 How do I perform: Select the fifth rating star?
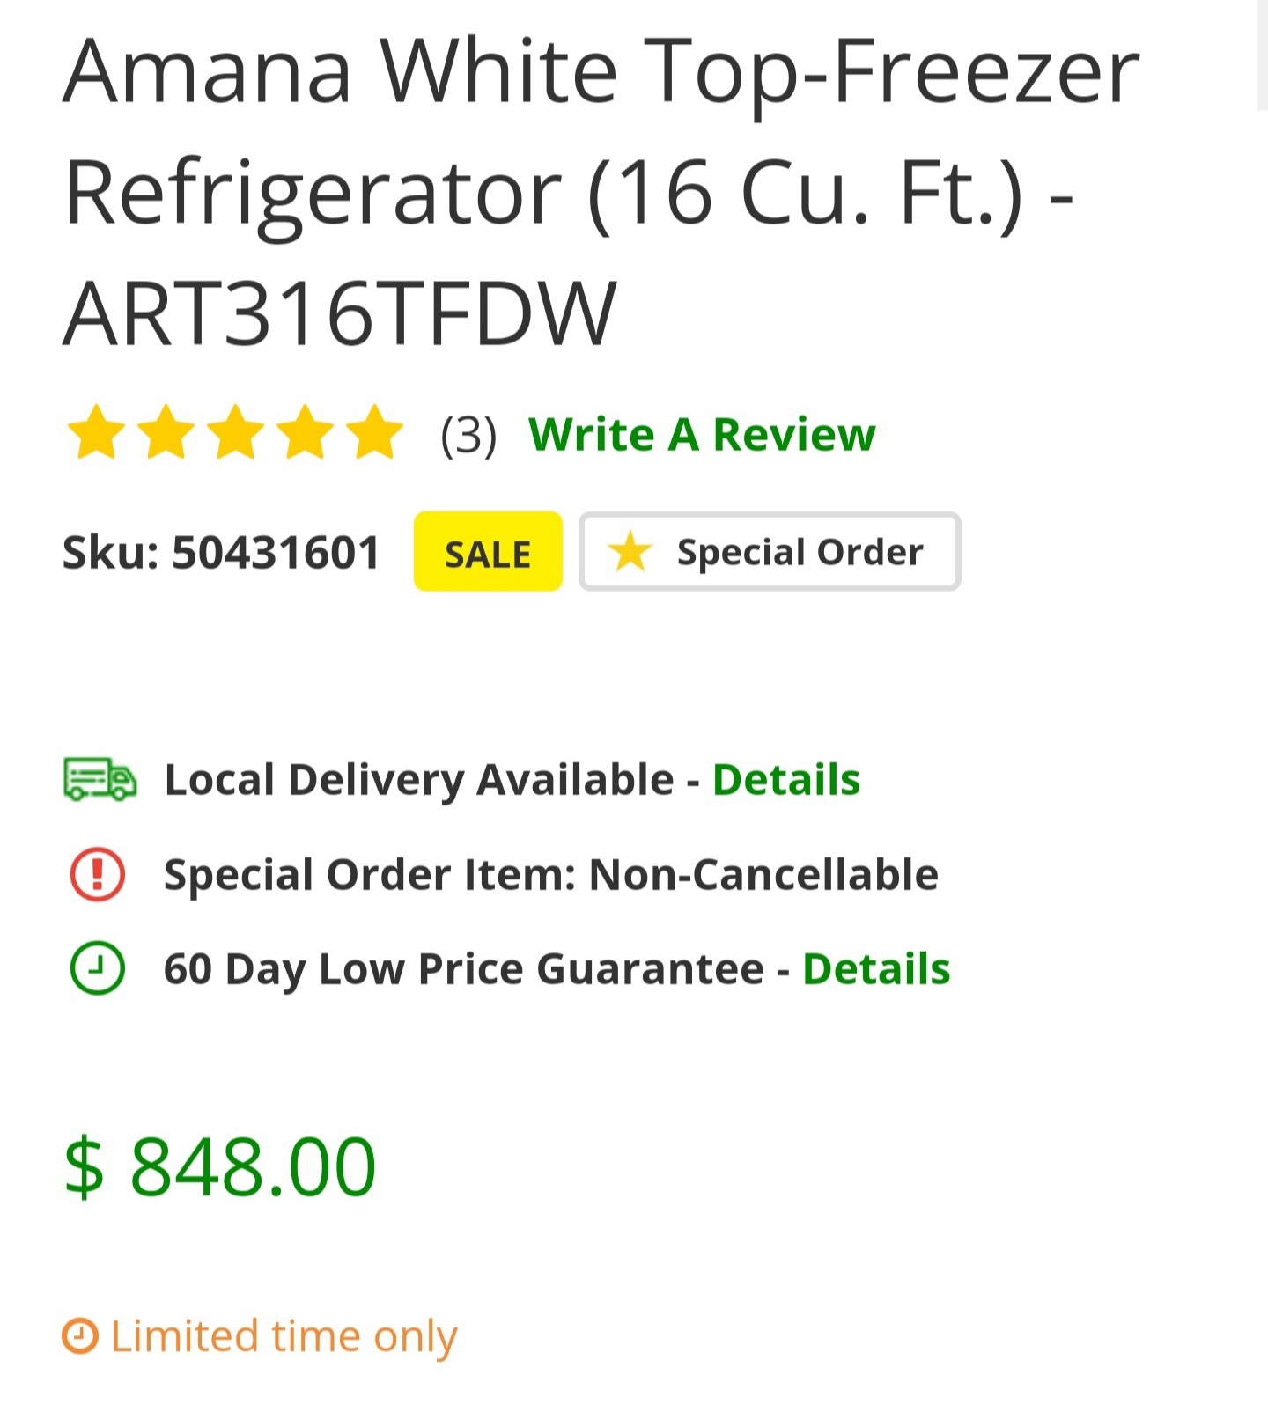pyautogui.click(x=375, y=432)
